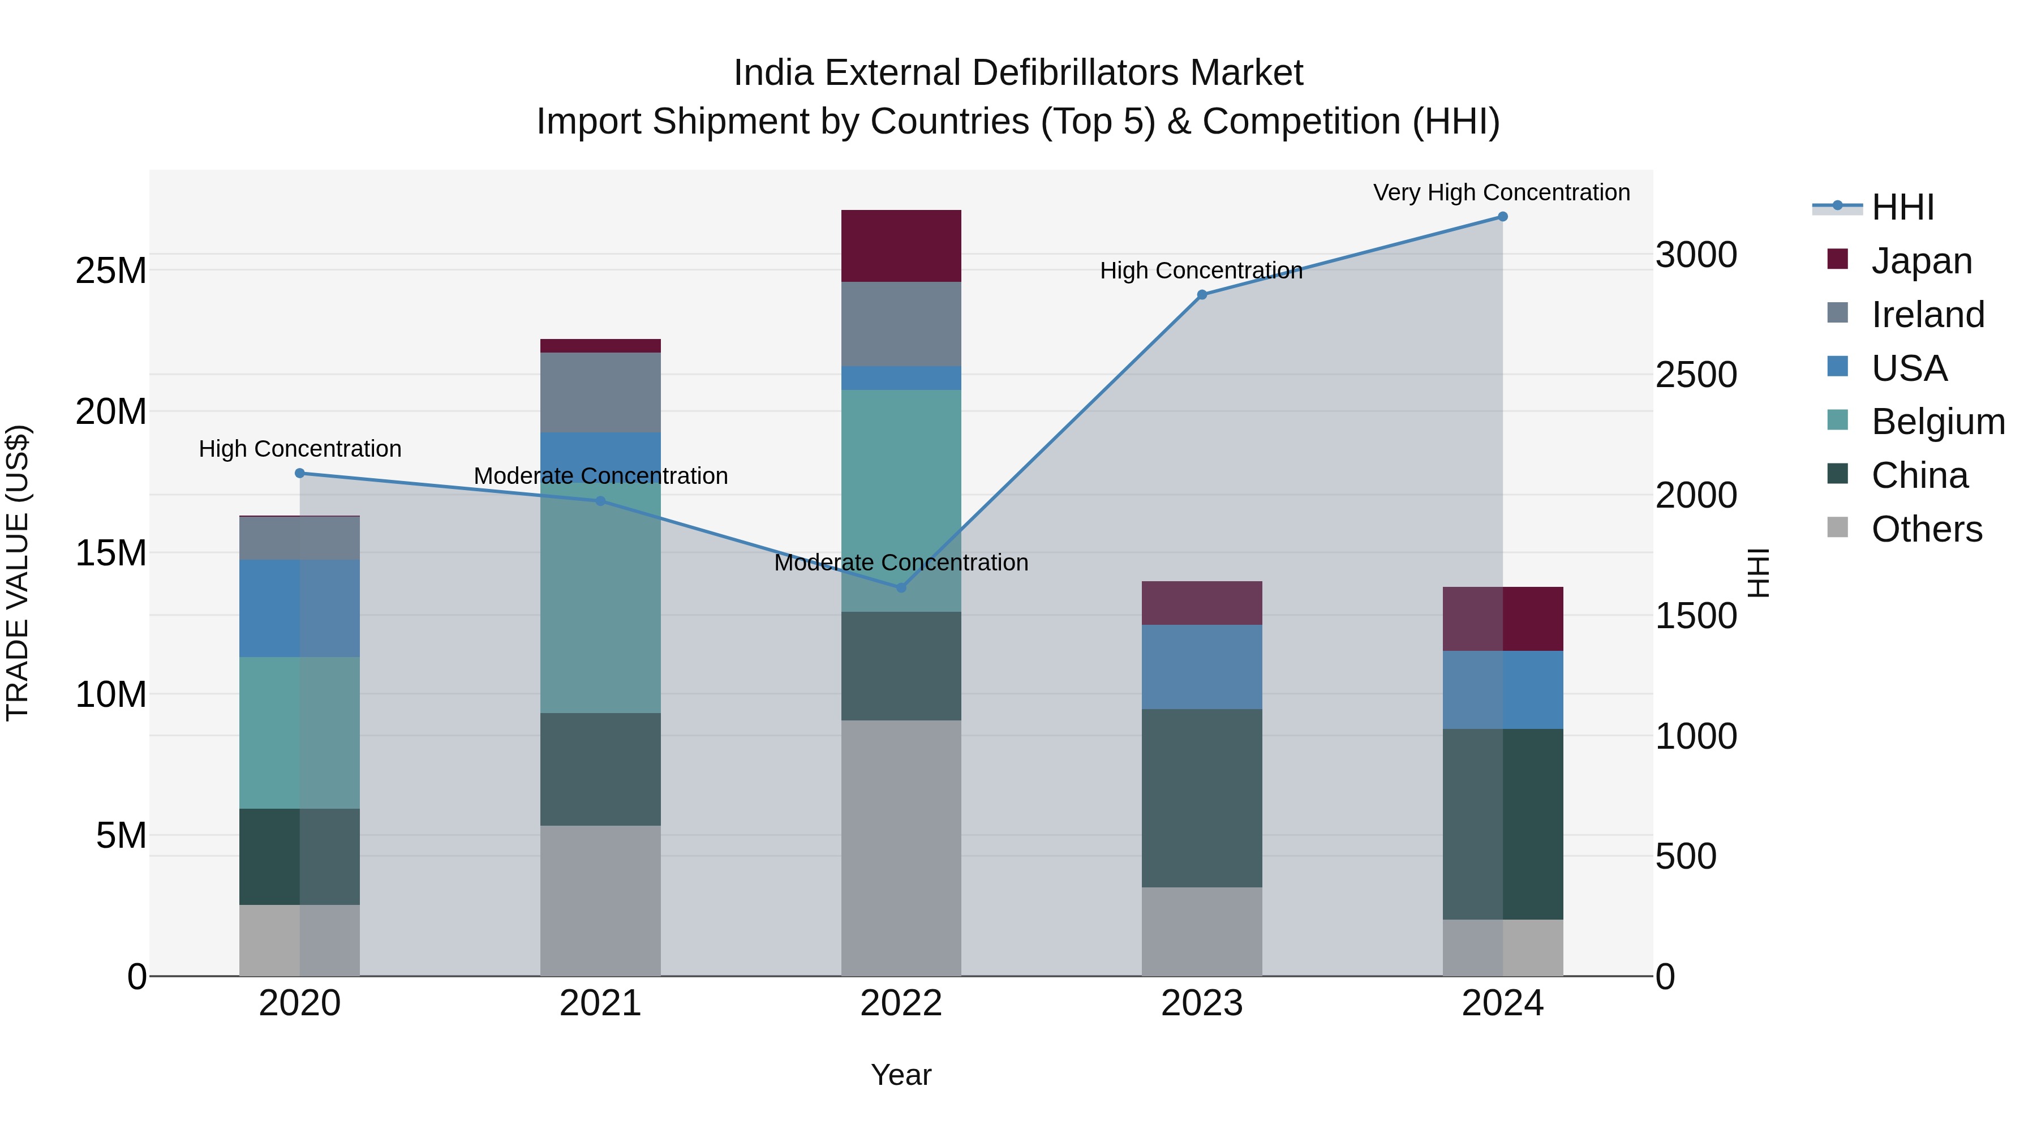Toggle the HHI legend entry
The width and height of the screenshot is (2037, 1146).
click(1873, 207)
